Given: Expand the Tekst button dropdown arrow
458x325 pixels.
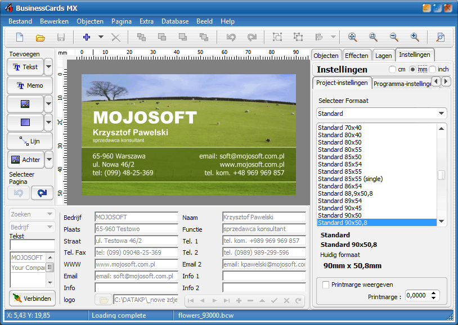Looking at the screenshot, I should point(48,67).
